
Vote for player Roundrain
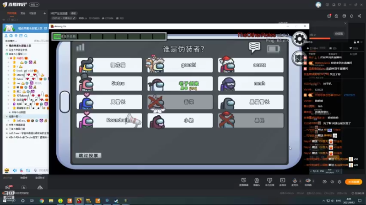109,120
